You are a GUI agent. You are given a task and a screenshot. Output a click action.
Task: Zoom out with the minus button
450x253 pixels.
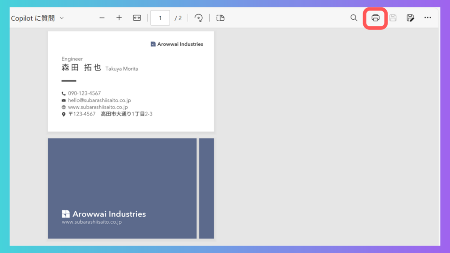tap(102, 18)
